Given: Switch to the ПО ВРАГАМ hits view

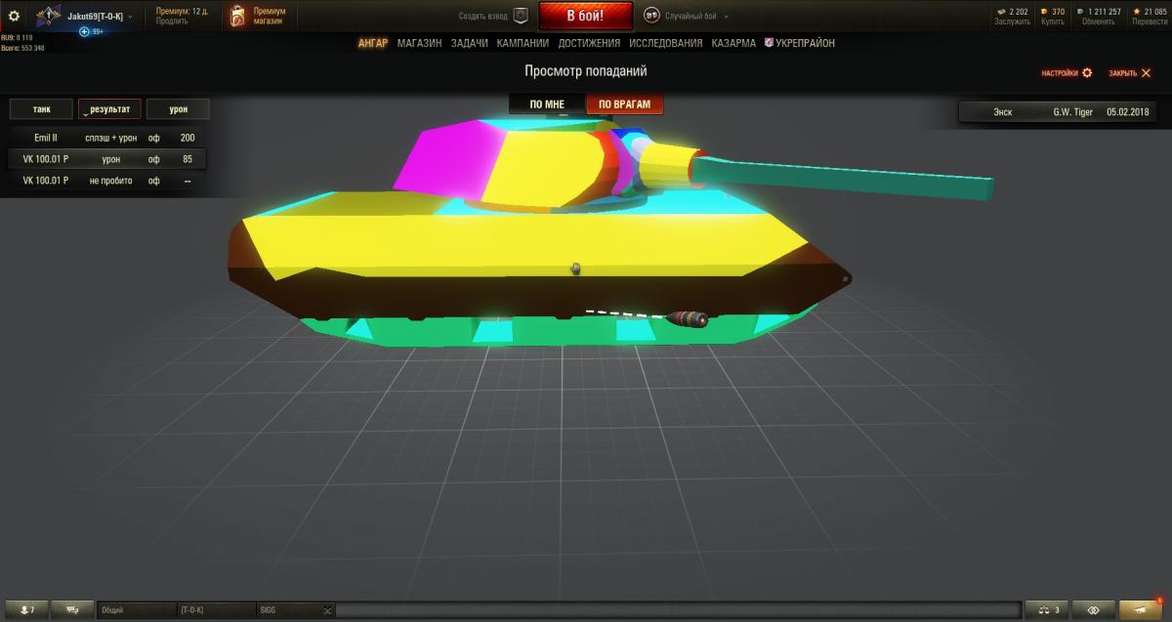Looking at the screenshot, I should 624,104.
